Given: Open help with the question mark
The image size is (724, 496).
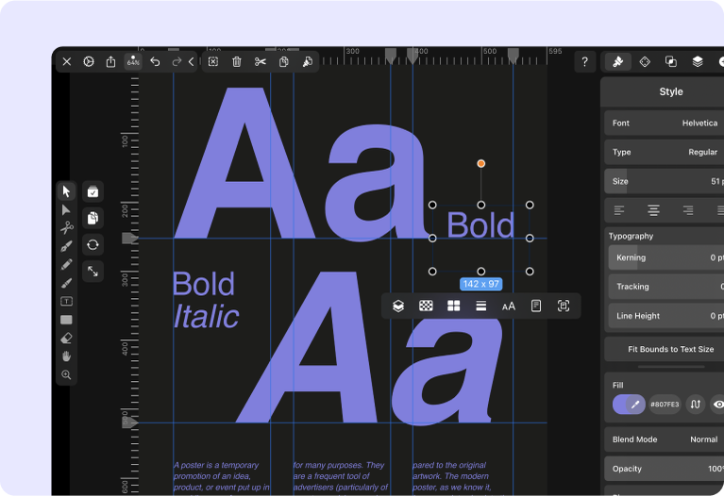Looking at the screenshot, I should [585, 62].
